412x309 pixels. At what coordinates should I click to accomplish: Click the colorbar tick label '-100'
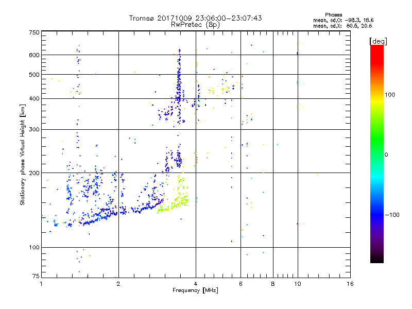click(392, 215)
